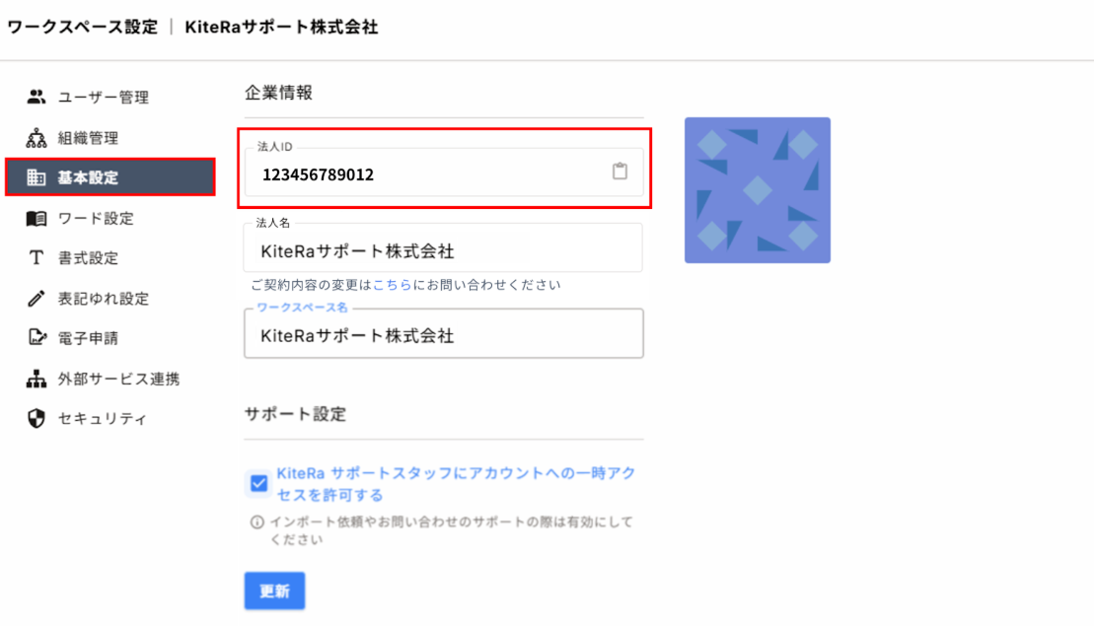
Task: Click the 表記ゆれ設定 pencil icon
Action: [x=36, y=298]
